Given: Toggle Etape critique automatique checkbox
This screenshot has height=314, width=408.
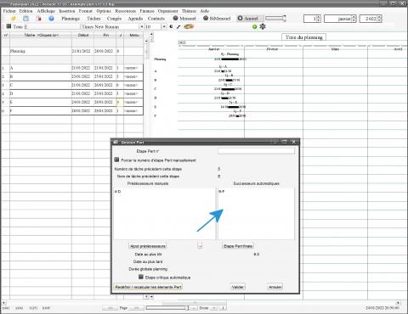Looking at the screenshot, I should [141, 277].
